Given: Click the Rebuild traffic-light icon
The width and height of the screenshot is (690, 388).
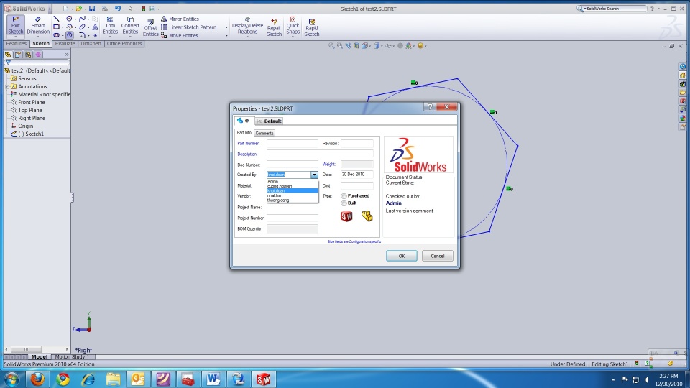Looking at the screenshot, I should pyautogui.click(x=144, y=9).
